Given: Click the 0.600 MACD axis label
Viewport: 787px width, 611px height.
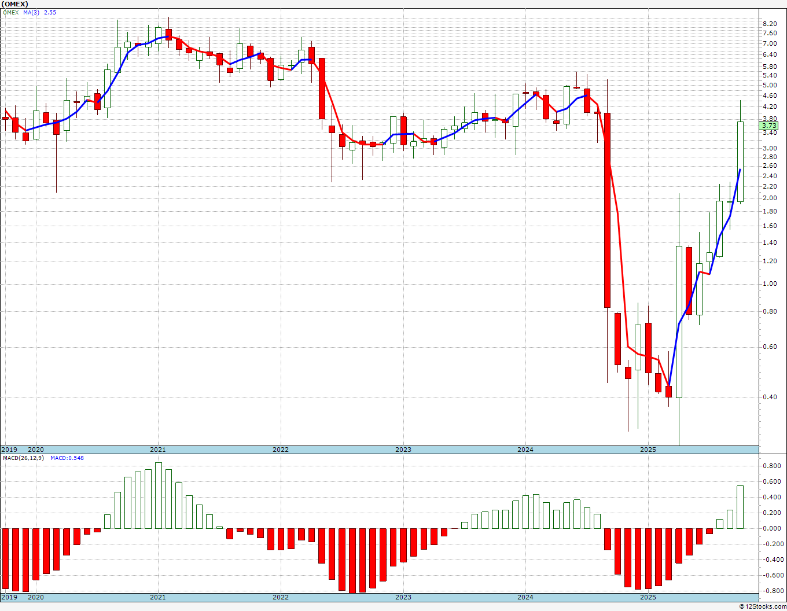Looking at the screenshot, I should 771,481.
